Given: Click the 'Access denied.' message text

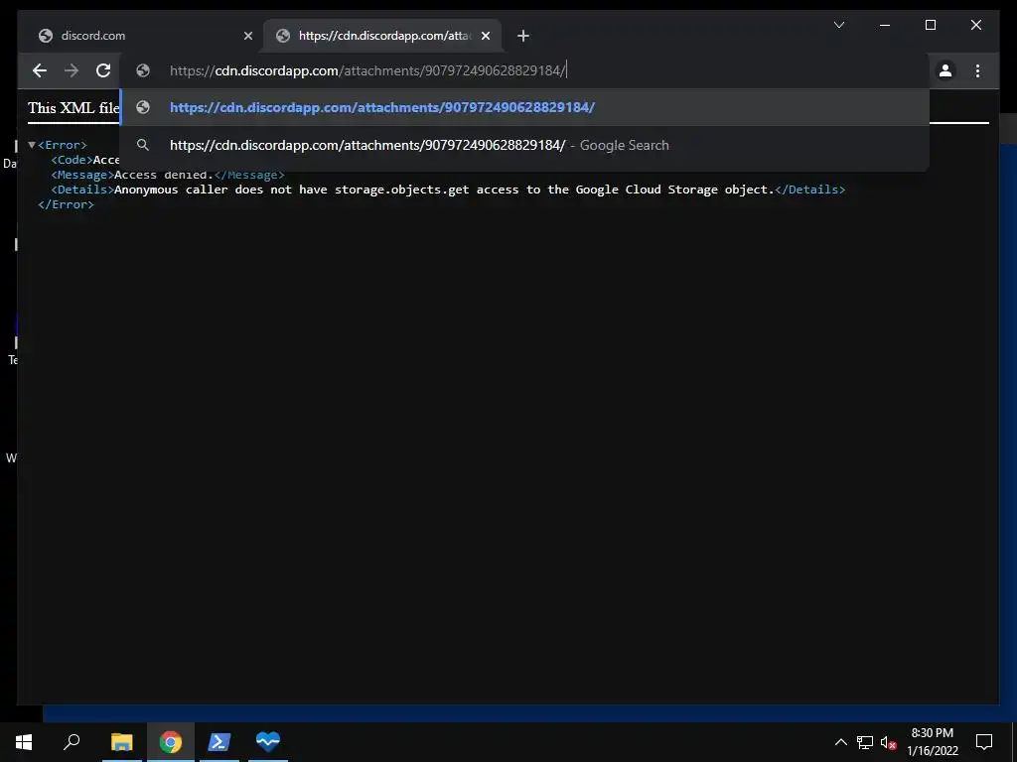Looking at the screenshot, I should [x=164, y=175].
